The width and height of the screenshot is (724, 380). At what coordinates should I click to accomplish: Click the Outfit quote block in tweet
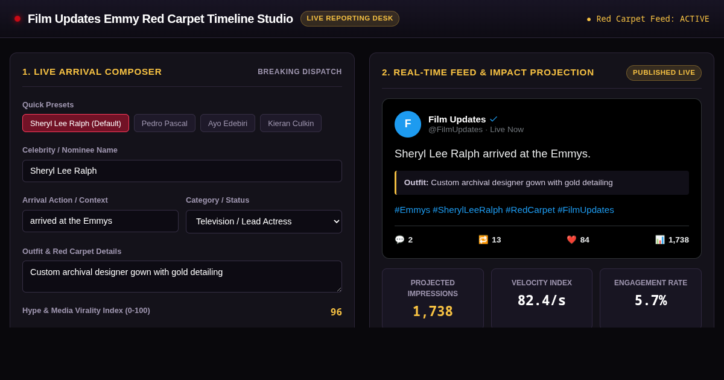click(x=542, y=183)
